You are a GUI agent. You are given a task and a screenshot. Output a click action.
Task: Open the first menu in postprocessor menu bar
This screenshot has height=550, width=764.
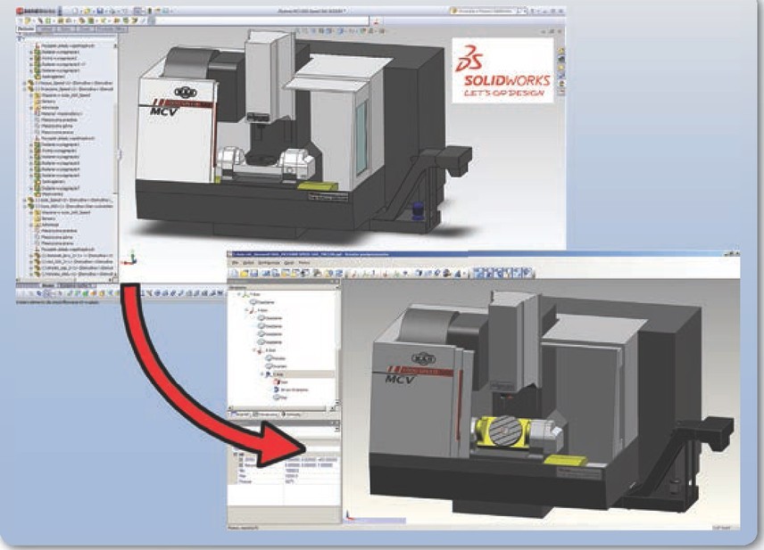pyautogui.click(x=236, y=263)
